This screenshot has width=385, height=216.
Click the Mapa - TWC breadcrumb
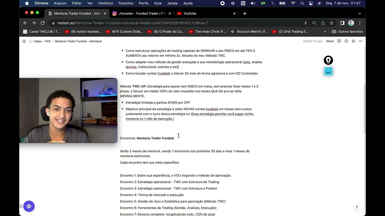tap(40, 41)
